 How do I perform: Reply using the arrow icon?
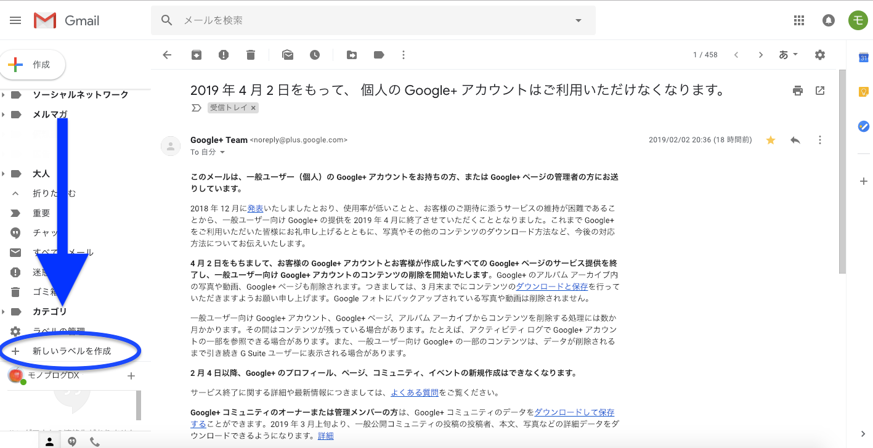click(x=795, y=140)
